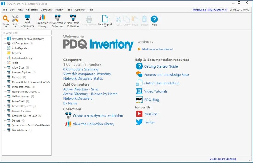Viewport: 253px width, 163px height.
Task: Click the Cut scissors icon
Action: tap(118, 19)
